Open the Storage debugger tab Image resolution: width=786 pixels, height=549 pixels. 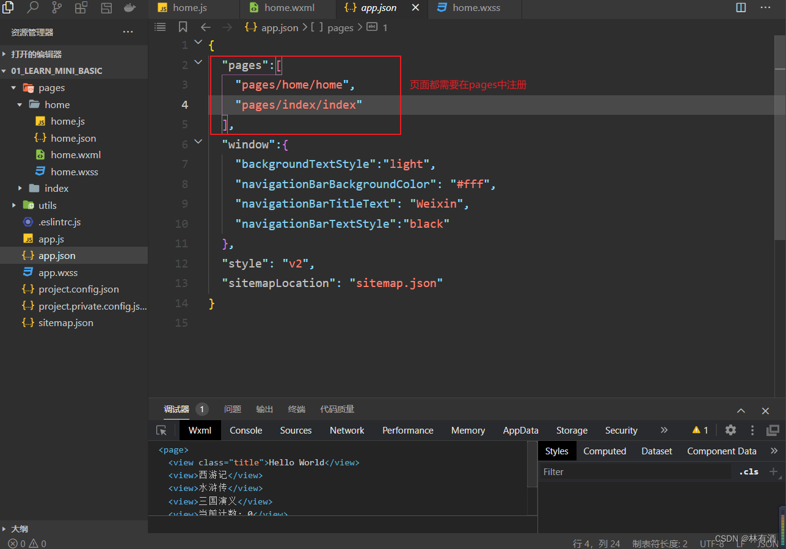tap(572, 430)
